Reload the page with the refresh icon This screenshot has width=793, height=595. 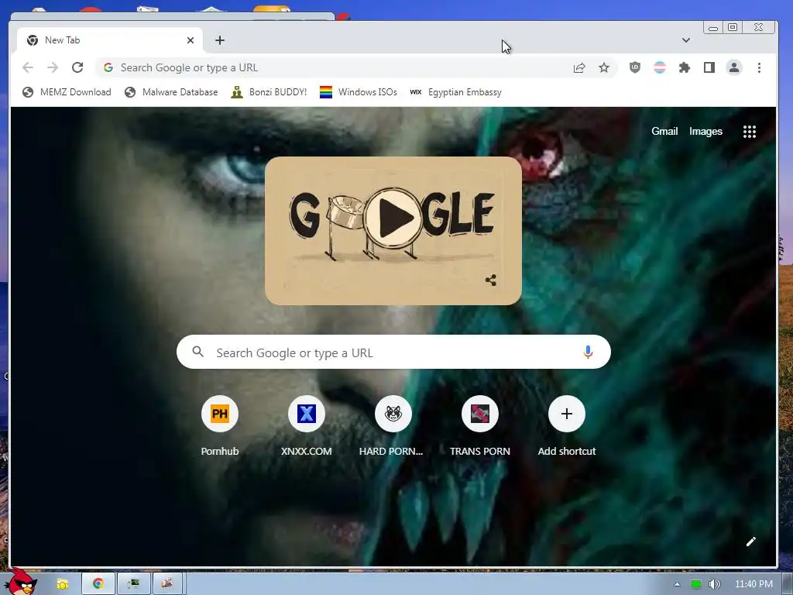tap(77, 67)
